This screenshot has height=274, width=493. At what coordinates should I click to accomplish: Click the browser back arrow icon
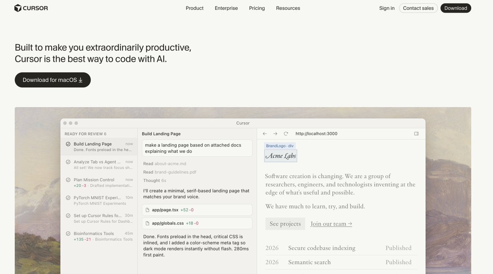[x=265, y=134]
